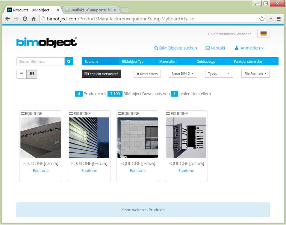Image resolution: width=286 pixels, height=225 pixels.
Task: Expand the Anmelden login dropdown
Action: point(249,48)
